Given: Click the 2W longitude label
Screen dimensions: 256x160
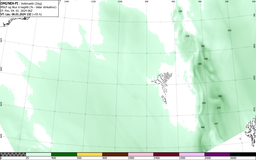Looking at the screenshot, I should click(227, 2).
